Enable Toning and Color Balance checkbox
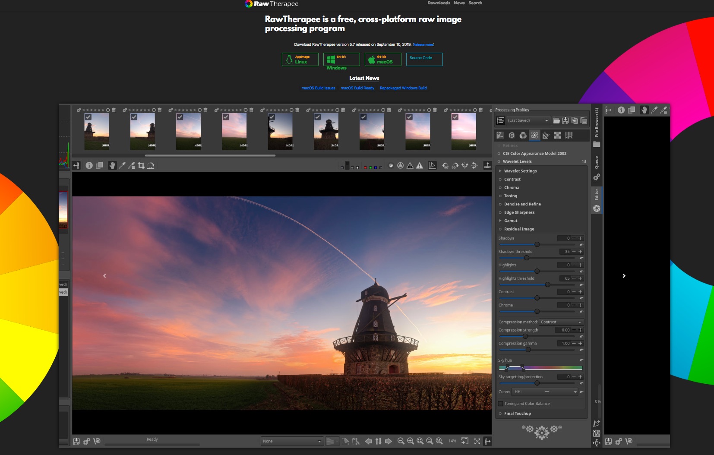 [x=501, y=404]
